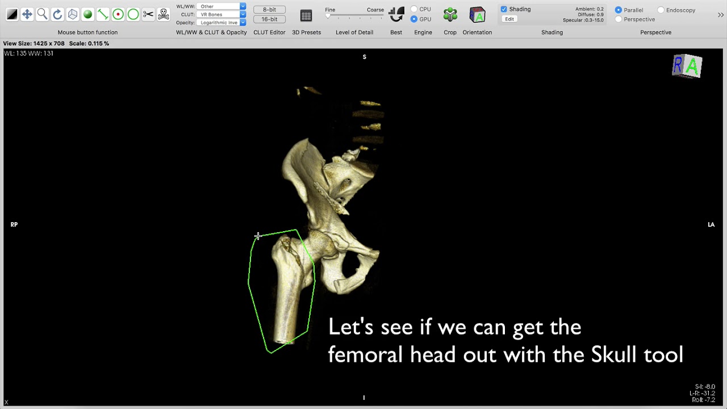Click the WL: 135 WW: 131 readout
727x409 pixels.
pyautogui.click(x=28, y=53)
